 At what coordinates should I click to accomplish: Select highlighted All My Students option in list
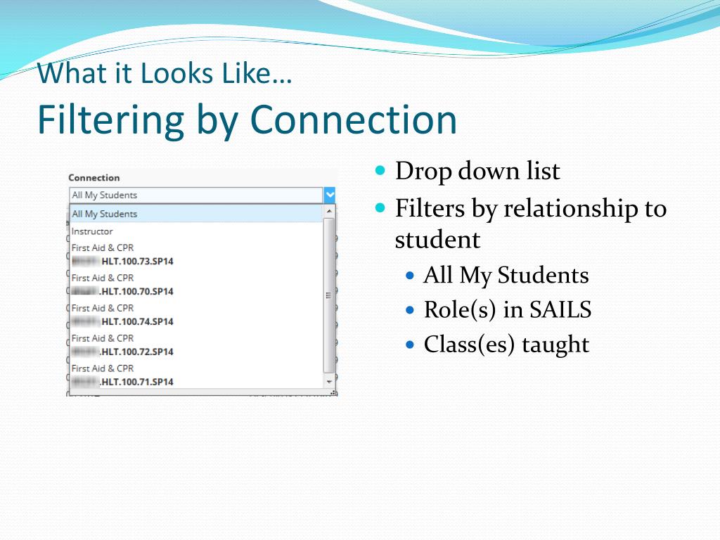click(x=196, y=214)
